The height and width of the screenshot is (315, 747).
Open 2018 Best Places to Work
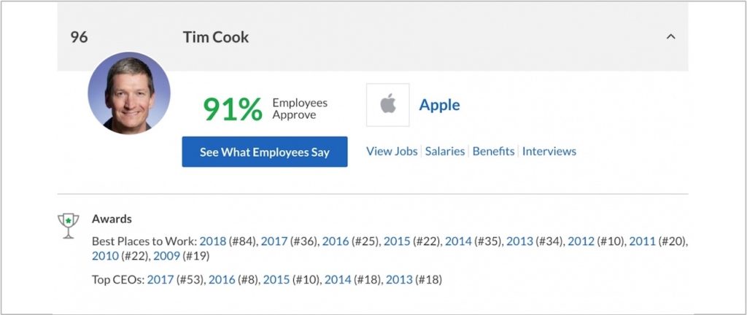pos(213,241)
